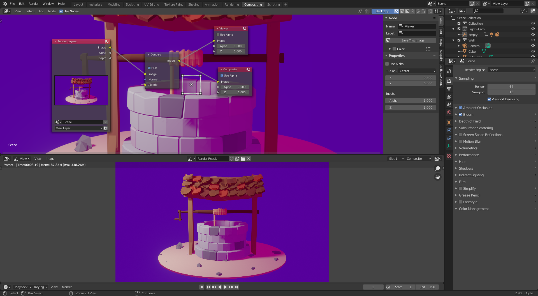This screenshot has height=296, width=538.
Task: Click the outliner search field icon
Action: pos(476,11)
